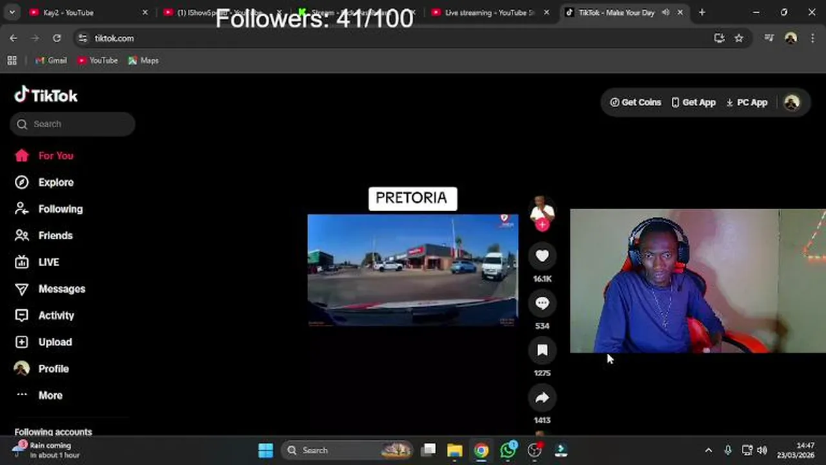Image resolution: width=826 pixels, height=465 pixels.
Task: Click Get Coins button
Action: (x=636, y=102)
